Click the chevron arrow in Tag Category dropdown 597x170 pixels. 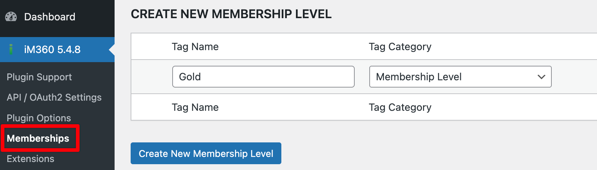541,77
